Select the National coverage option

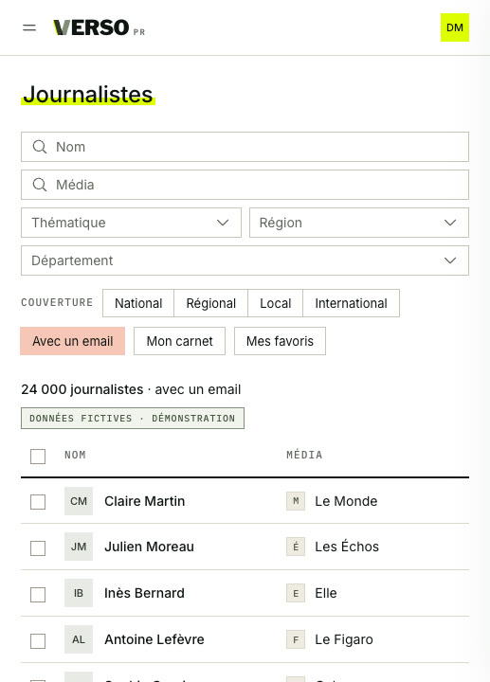click(138, 303)
